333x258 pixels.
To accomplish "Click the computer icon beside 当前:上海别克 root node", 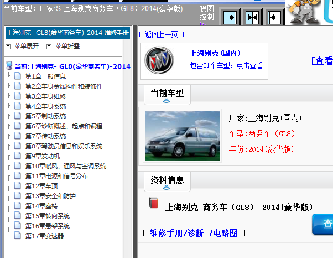I will [9, 66].
